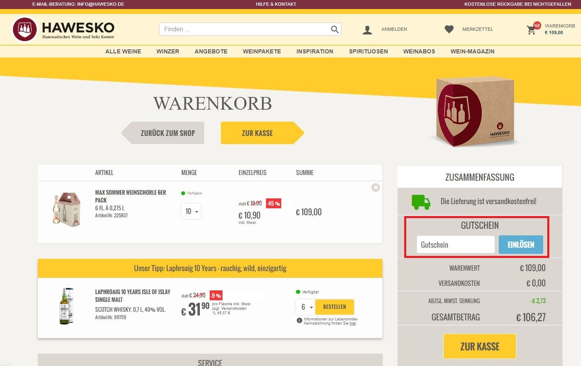This screenshot has height=366, width=581.
Task: Click the Anmelden link
Action: click(x=394, y=29)
